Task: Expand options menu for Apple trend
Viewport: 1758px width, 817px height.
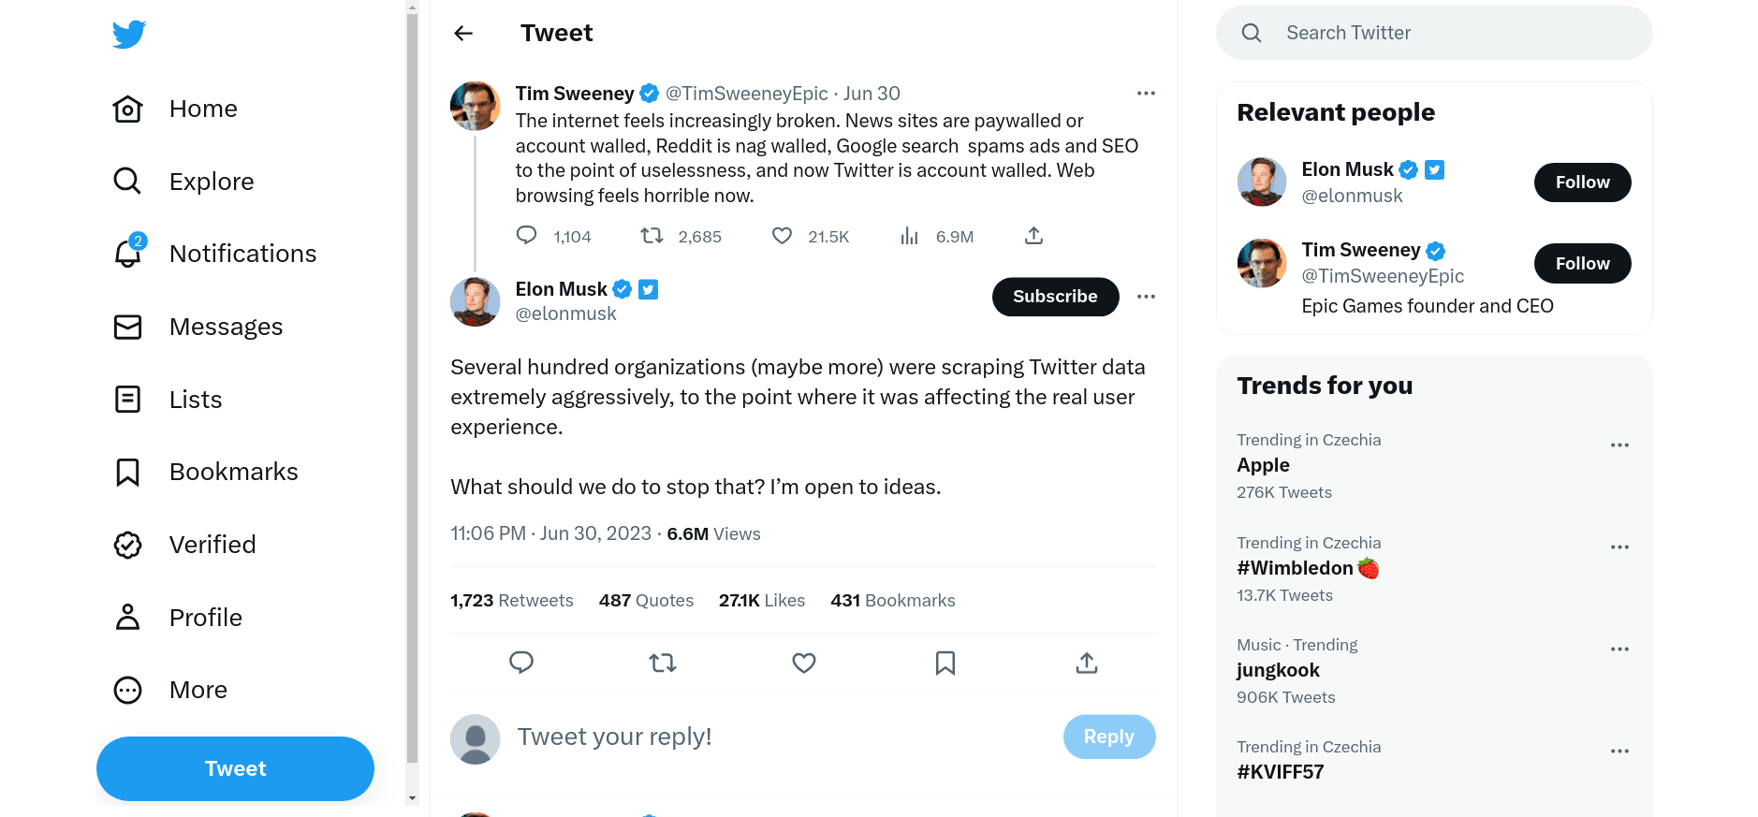Action: click(x=1619, y=445)
